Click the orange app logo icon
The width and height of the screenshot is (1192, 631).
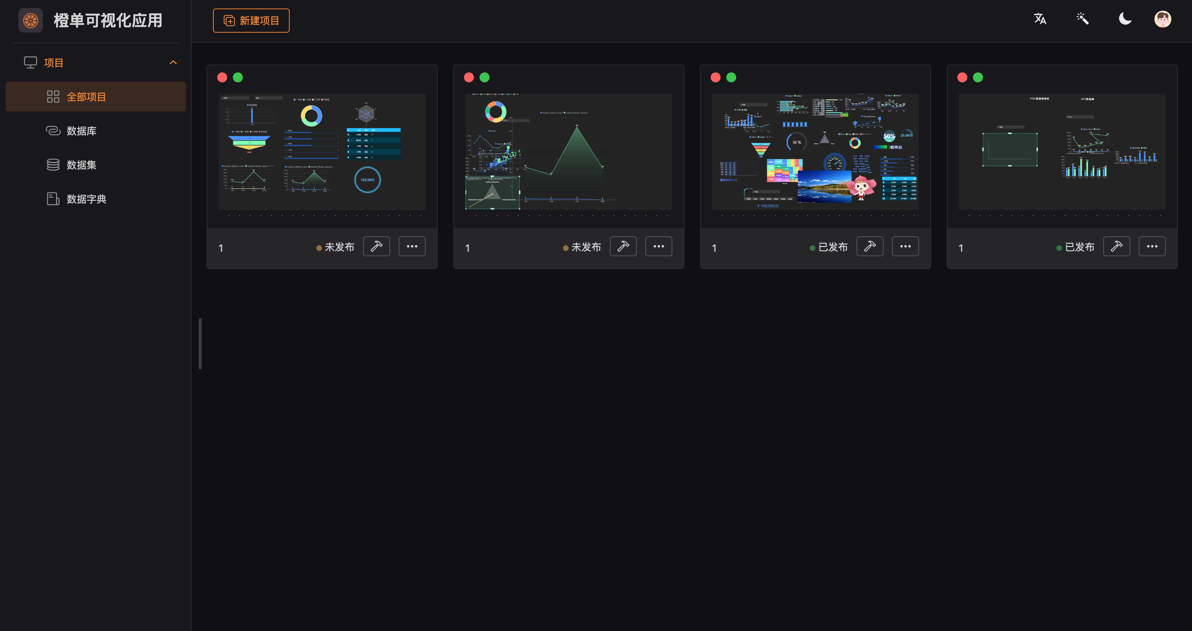click(31, 20)
